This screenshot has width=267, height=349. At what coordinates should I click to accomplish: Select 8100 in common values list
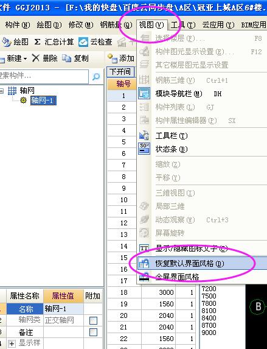click(209, 311)
